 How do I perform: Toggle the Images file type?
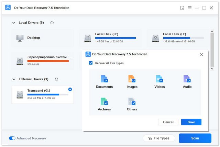tap(132, 79)
